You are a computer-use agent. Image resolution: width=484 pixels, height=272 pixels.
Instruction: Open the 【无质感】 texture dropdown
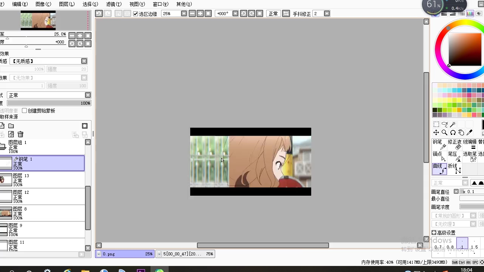coord(84,61)
